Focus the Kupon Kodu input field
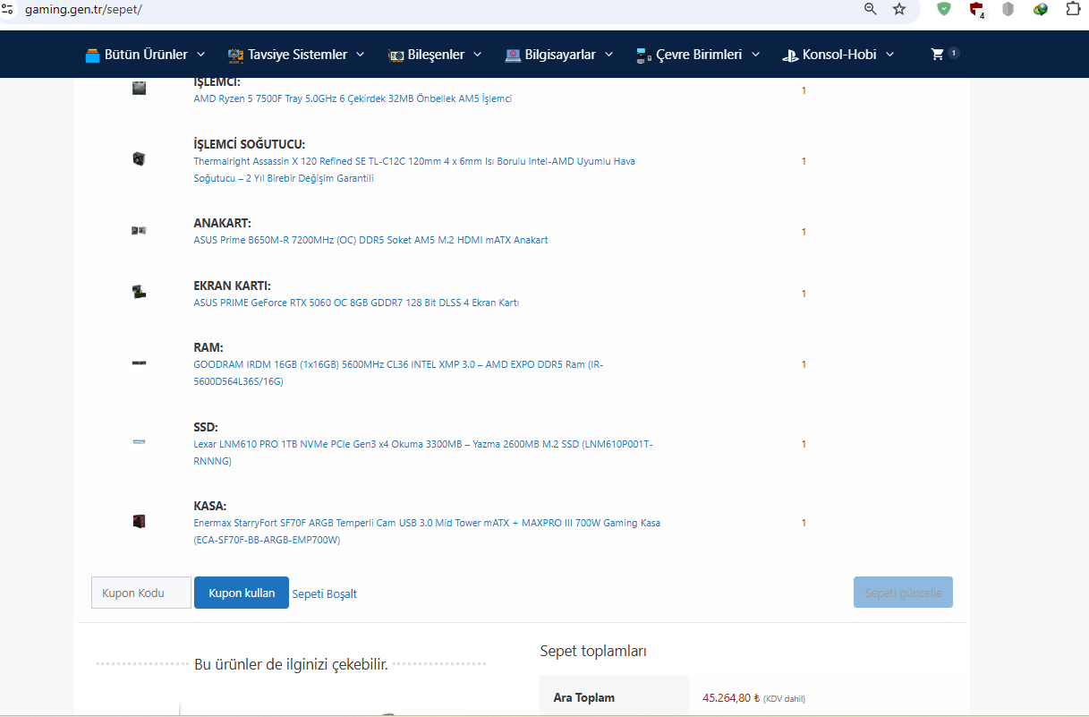Viewport: 1089px width, 717px height. [x=141, y=593]
